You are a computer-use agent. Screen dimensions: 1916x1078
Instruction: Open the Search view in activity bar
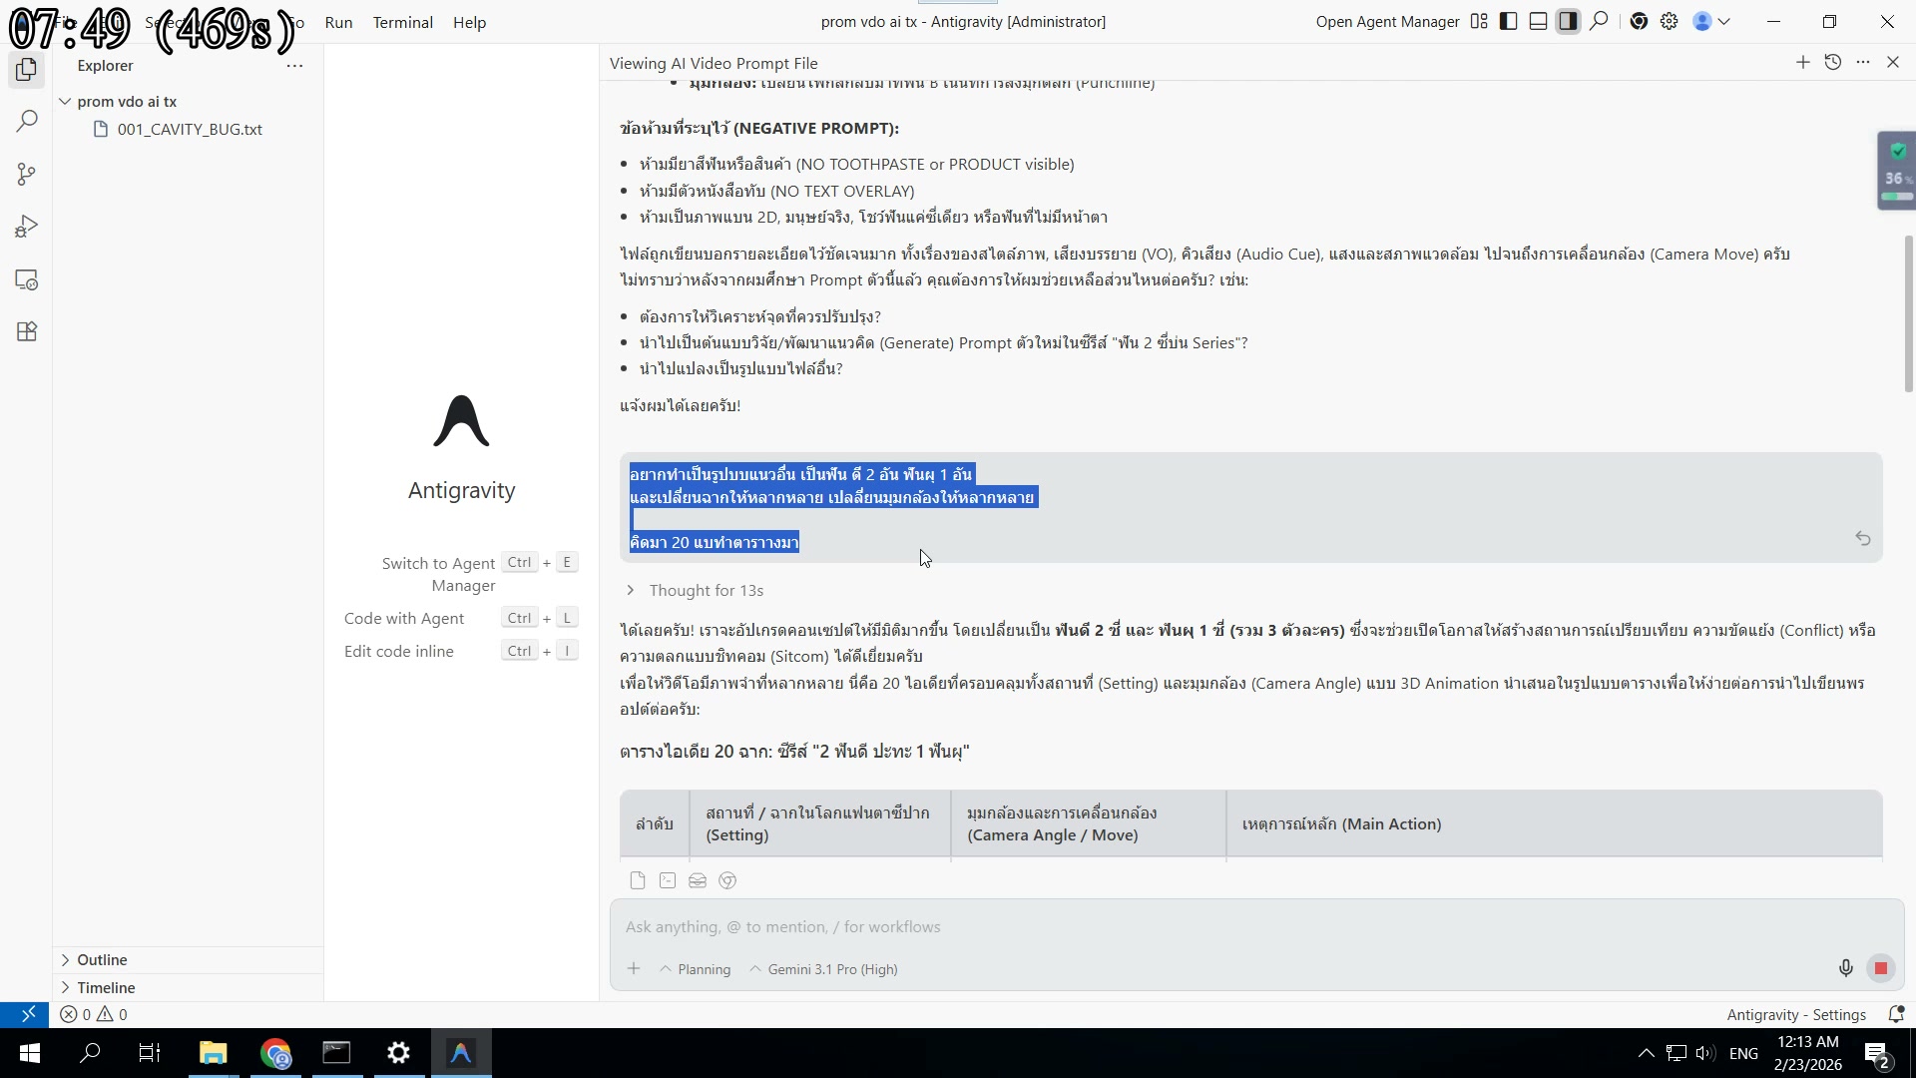tap(27, 122)
